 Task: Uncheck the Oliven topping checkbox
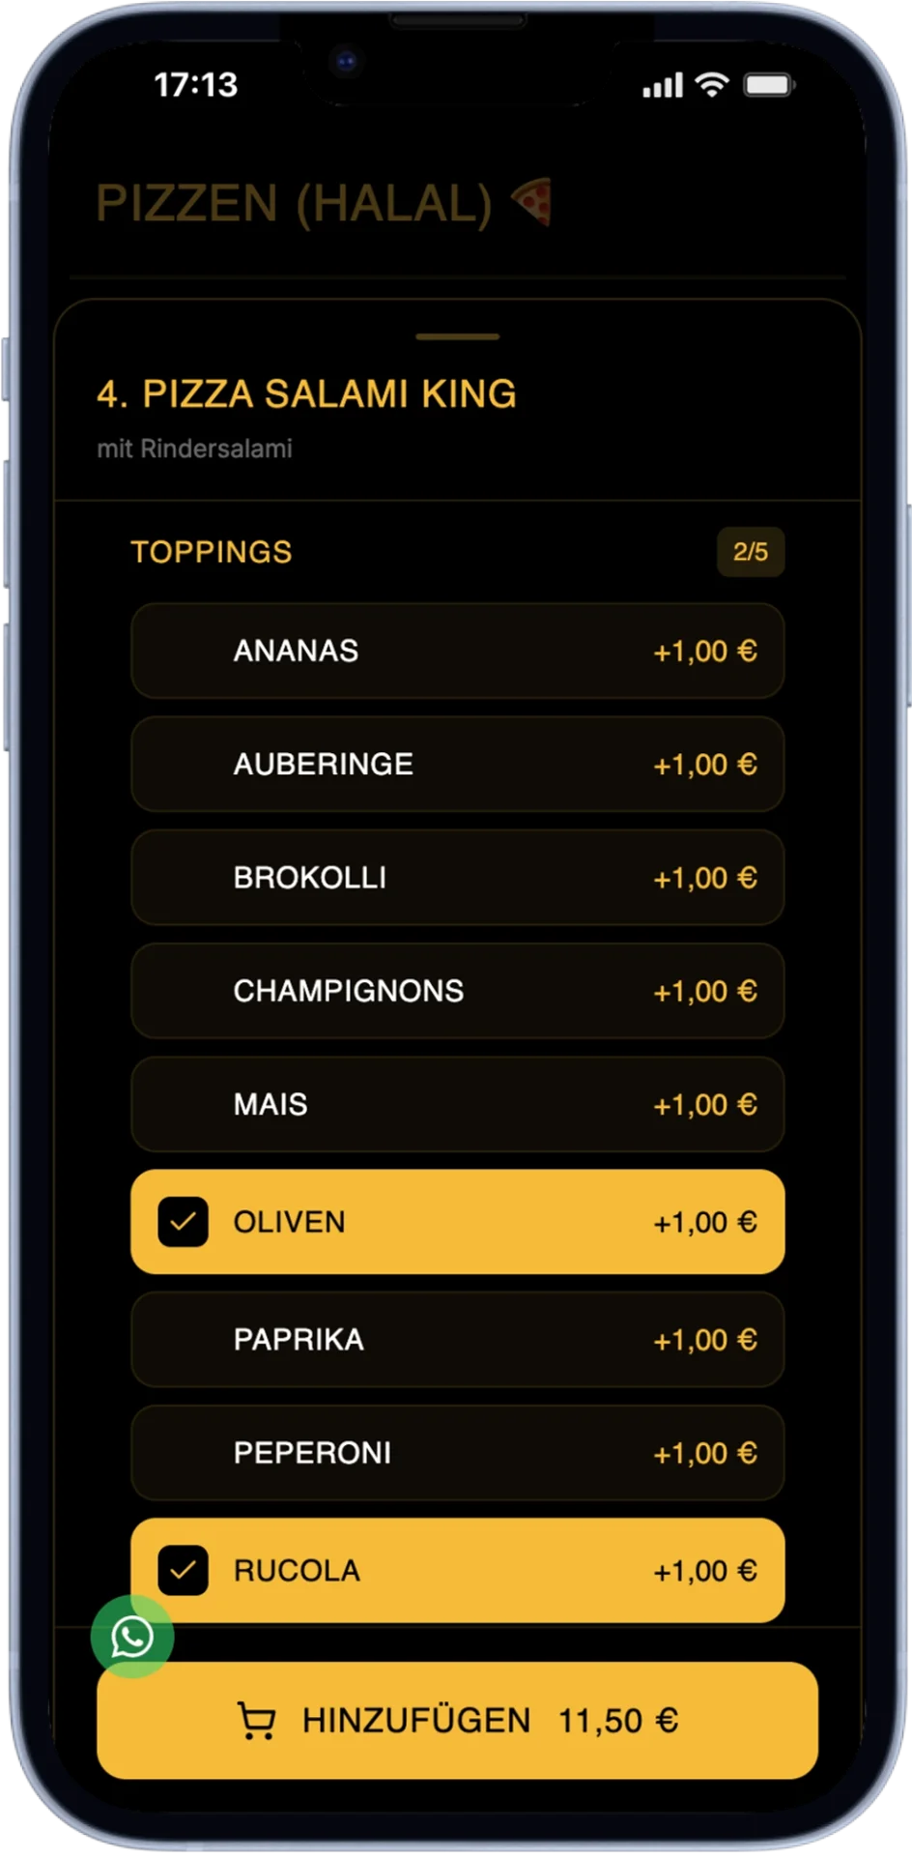[x=183, y=1222]
